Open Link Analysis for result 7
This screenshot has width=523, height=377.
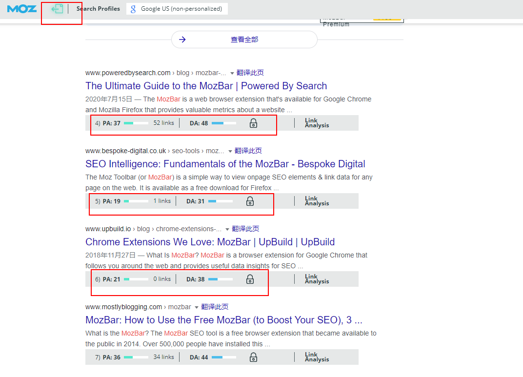317,357
